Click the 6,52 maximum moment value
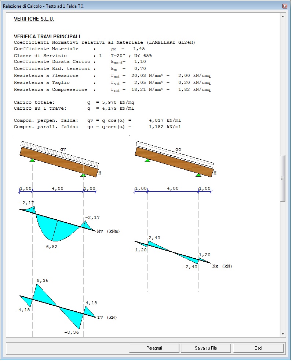292x361 pixels. pyautogui.click(x=52, y=247)
